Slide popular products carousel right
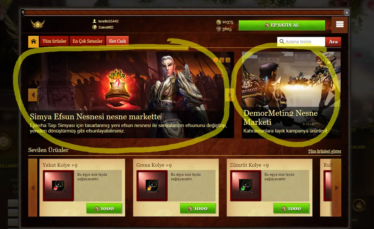 (x=337, y=188)
